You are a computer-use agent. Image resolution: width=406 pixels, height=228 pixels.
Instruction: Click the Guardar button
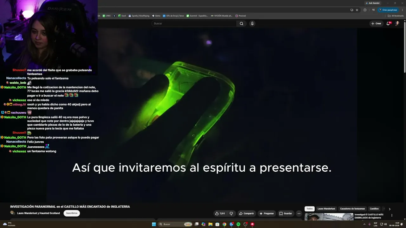click(x=285, y=213)
